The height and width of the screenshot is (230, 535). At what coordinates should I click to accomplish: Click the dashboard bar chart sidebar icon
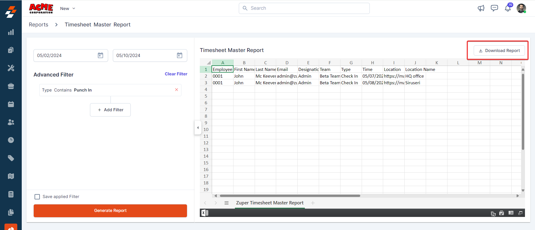(11, 32)
